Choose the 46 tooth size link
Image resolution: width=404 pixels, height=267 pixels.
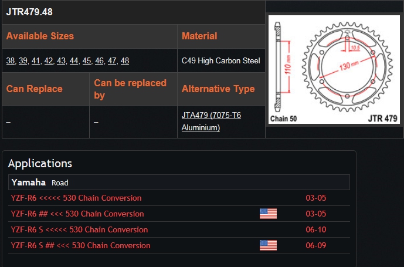99,60
